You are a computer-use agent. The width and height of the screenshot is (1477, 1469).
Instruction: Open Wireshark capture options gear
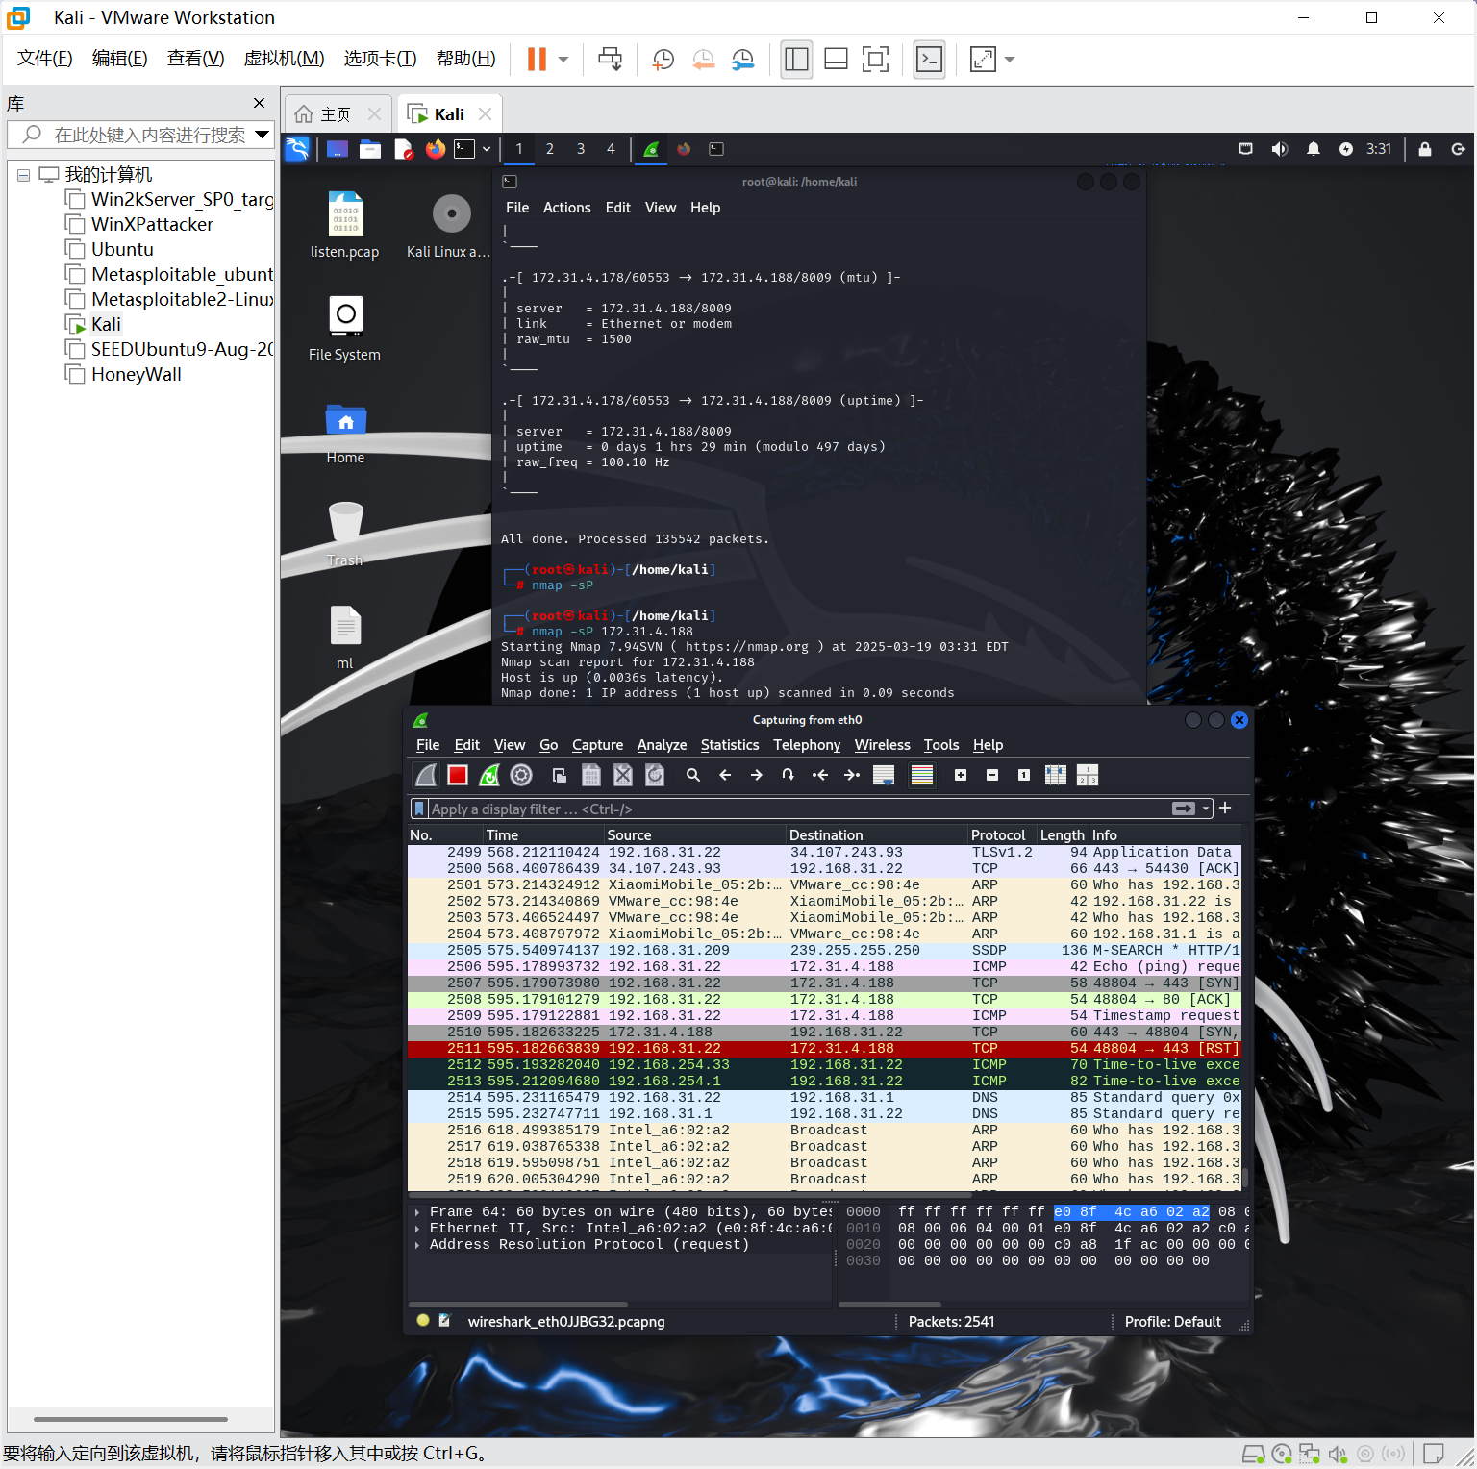point(521,775)
